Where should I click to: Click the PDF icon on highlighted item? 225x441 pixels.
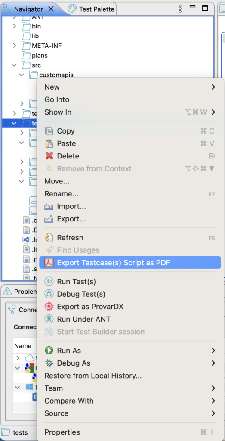pyautogui.click(x=49, y=263)
